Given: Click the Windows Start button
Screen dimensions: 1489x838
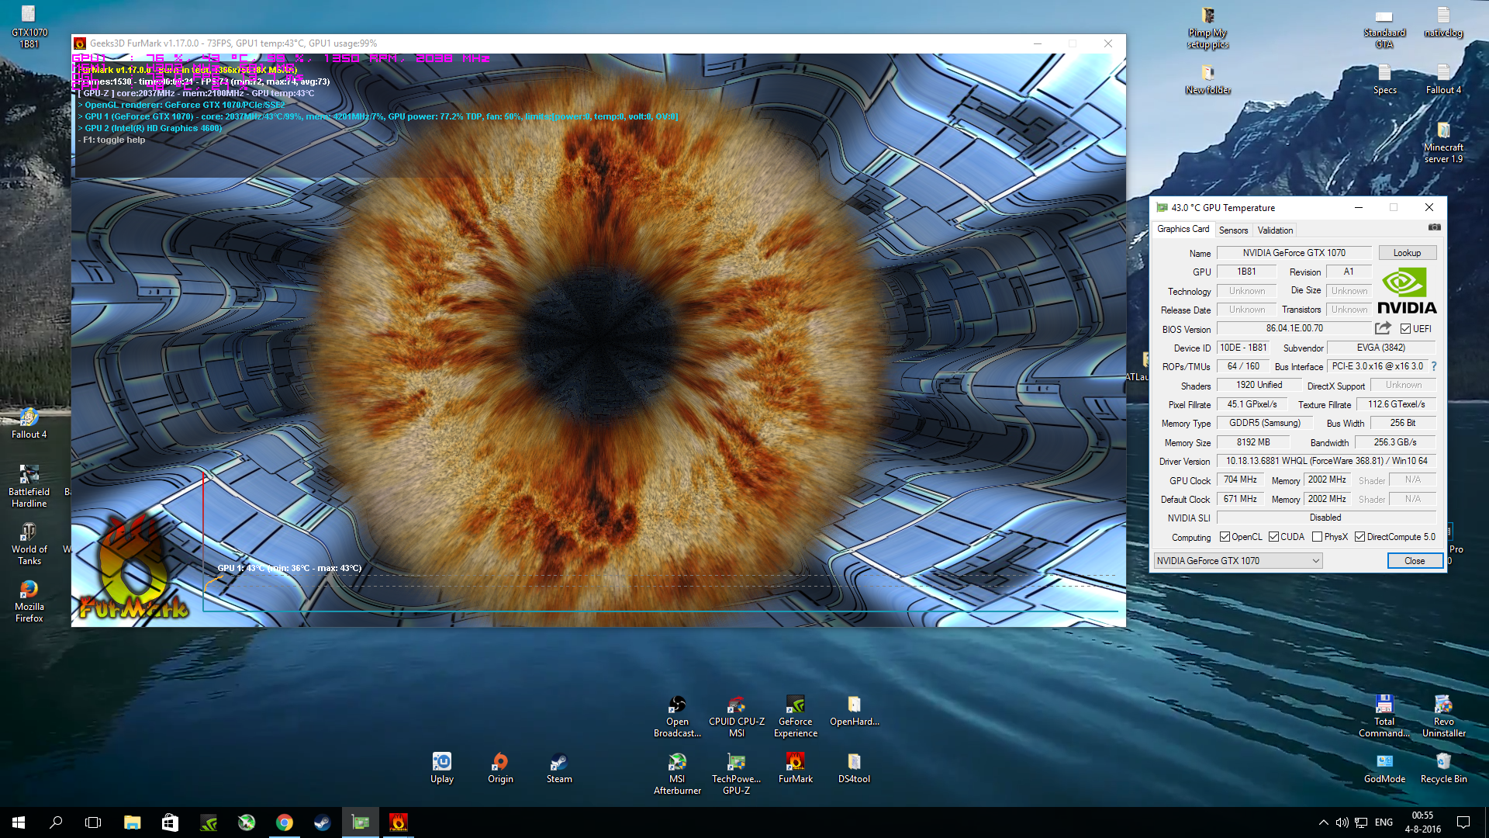Looking at the screenshot, I should coord(19,822).
